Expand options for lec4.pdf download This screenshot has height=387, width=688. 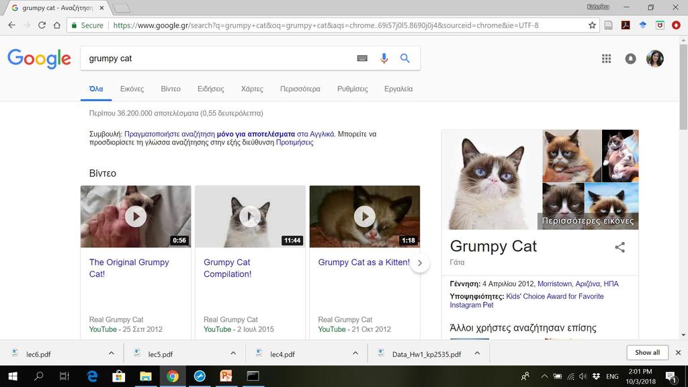click(355, 353)
